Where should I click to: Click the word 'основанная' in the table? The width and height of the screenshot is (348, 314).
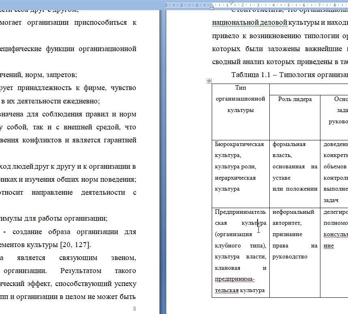click(x=288, y=167)
